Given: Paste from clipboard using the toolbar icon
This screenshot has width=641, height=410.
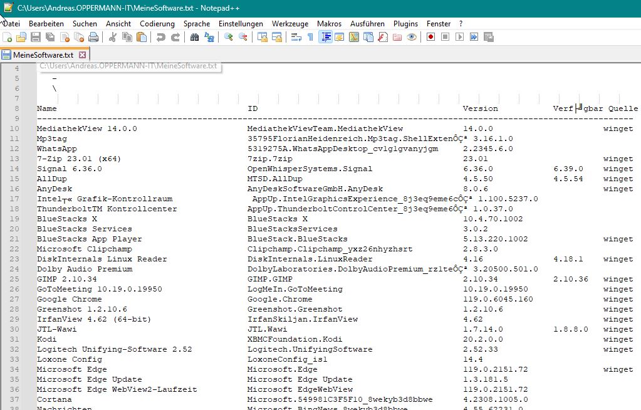Looking at the screenshot, I should (142, 37).
